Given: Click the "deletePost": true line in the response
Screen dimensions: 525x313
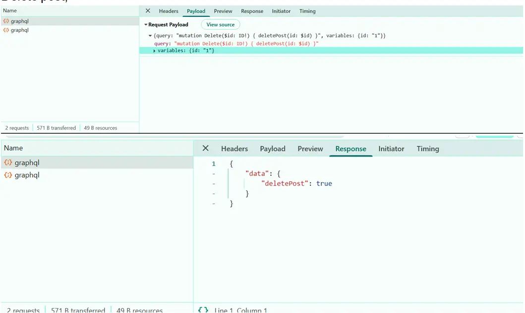Looking at the screenshot, I should pos(296,184).
